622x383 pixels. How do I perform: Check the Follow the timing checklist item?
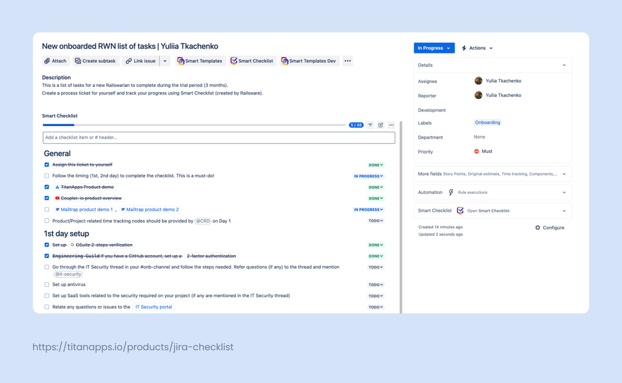pos(46,176)
